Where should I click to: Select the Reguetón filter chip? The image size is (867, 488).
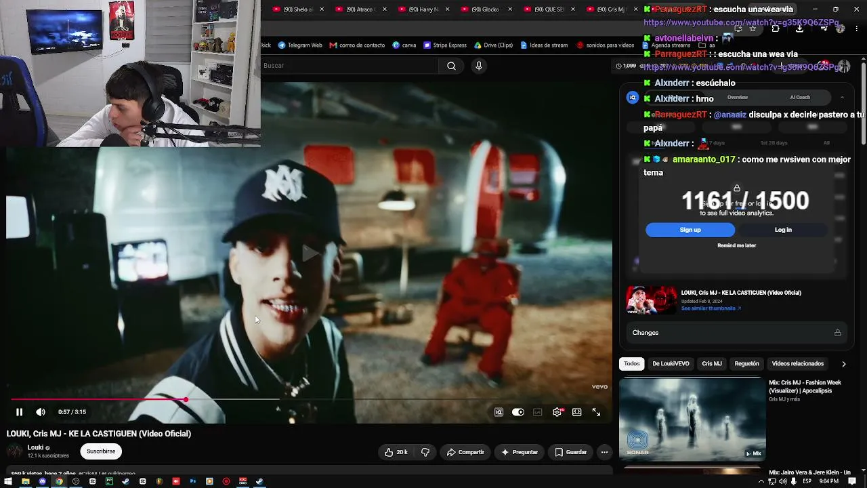tap(747, 364)
